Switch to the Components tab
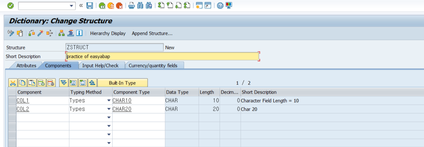The image size is (424, 147). [x=58, y=66]
